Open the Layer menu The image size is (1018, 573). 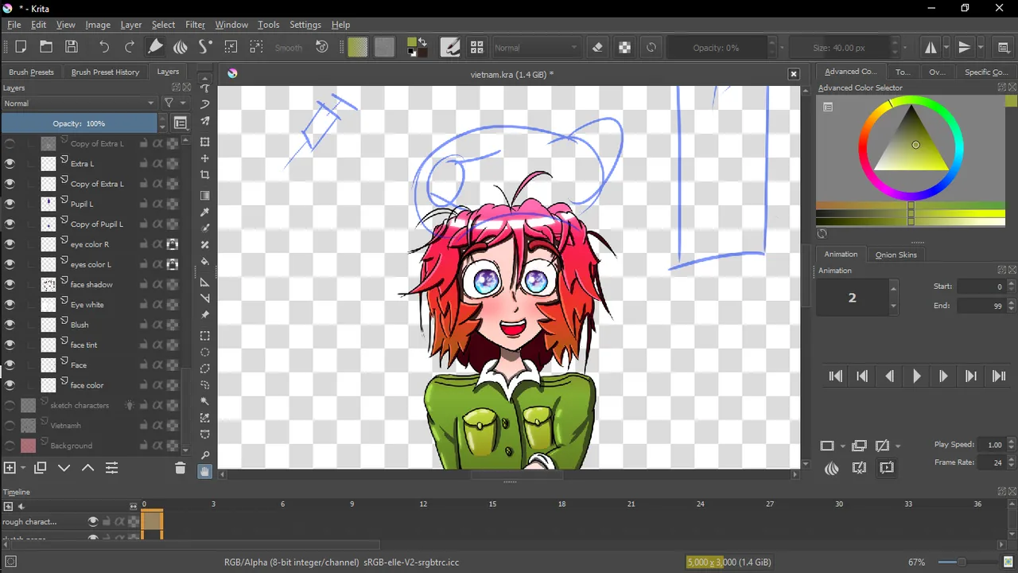coord(130,25)
